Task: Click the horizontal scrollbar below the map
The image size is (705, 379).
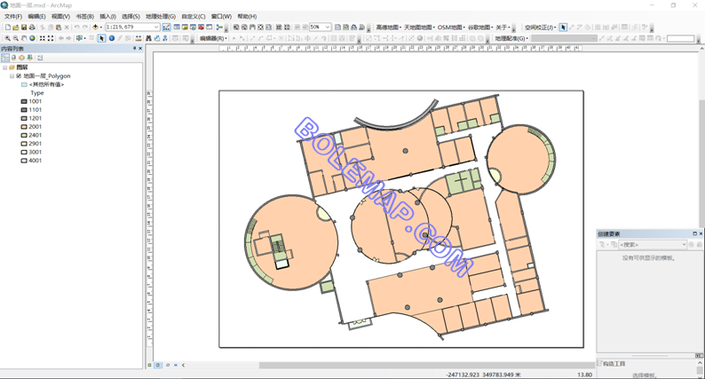Action: point(427,365)
